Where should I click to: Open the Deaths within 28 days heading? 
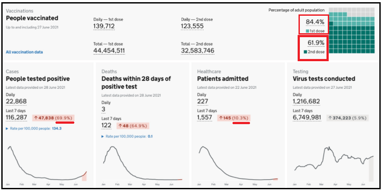click(x=136, y=83)
